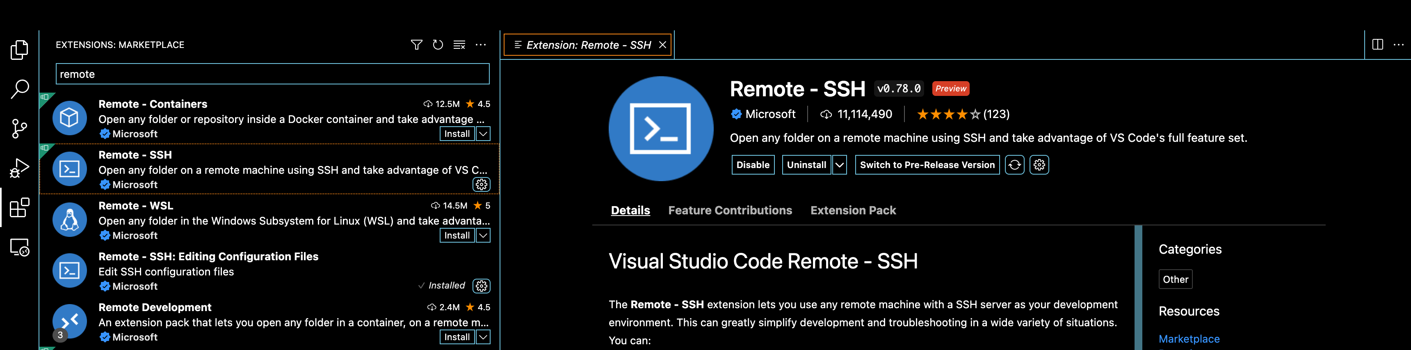Click the extensions search box containing remote
The width and height of the screenshot is (1411, 350).
click(272, 74)
